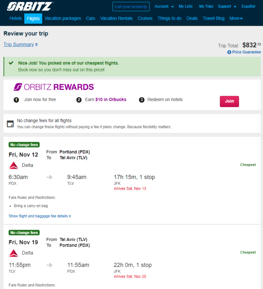The height and width of the screenshot is (289, 263).
Task: Click the Orbitz logo
Action: coord(30,6)
